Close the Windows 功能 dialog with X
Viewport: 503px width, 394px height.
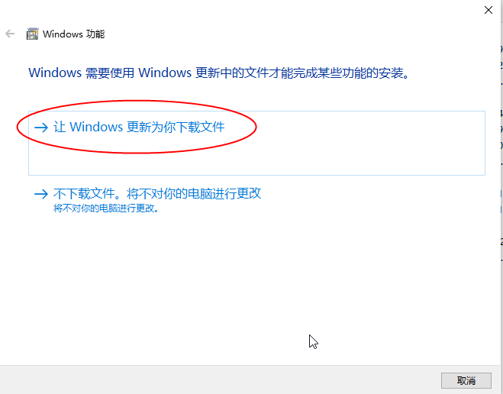tap(488, 10)
